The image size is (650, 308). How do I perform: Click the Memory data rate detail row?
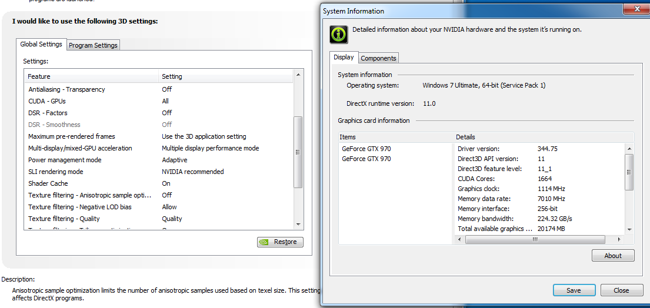(539, 199)
